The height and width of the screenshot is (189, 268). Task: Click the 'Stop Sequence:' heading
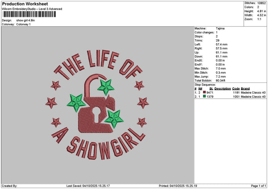[x=205, y=85]
